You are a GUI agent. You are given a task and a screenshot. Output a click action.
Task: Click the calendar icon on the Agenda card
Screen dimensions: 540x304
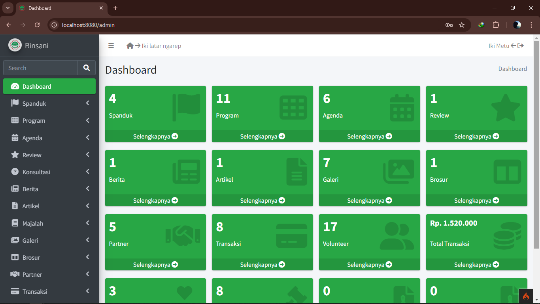[402, 108]
